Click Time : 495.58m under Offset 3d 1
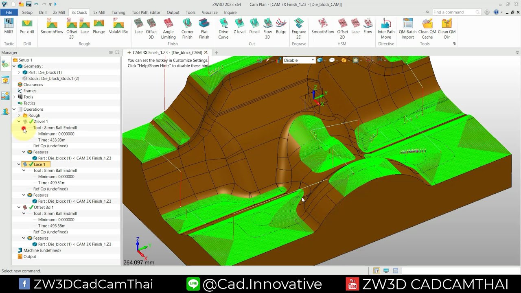 [52, 226]
